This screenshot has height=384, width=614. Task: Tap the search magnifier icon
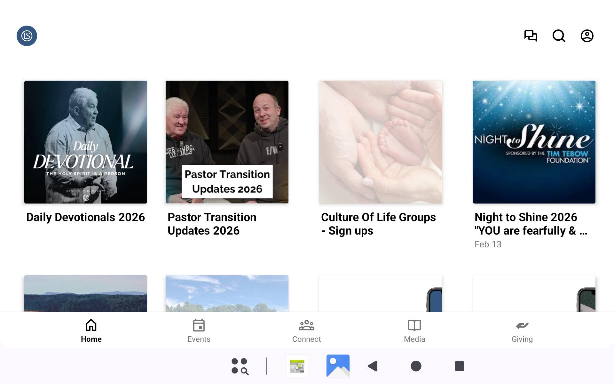click(x=559, y=36)
